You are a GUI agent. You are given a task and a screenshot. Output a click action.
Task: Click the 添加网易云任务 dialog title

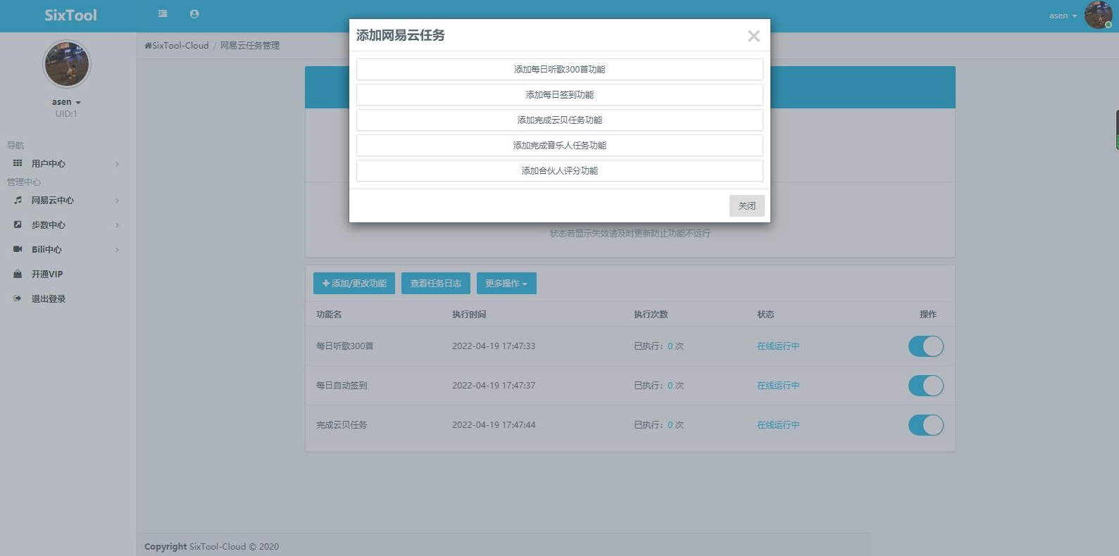click(401, 35)
